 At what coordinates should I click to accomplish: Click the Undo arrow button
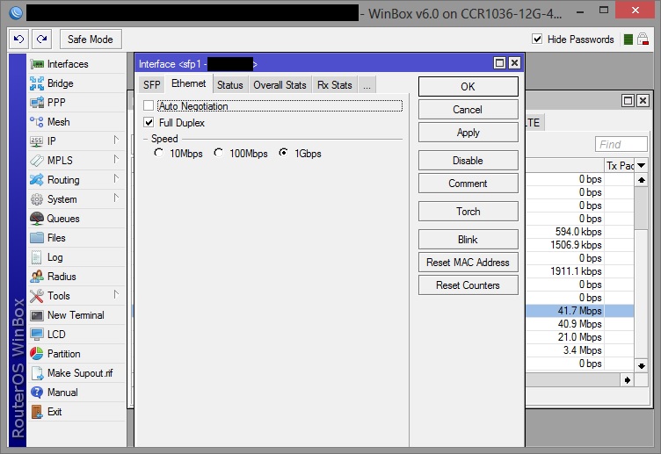coord(19,40)
